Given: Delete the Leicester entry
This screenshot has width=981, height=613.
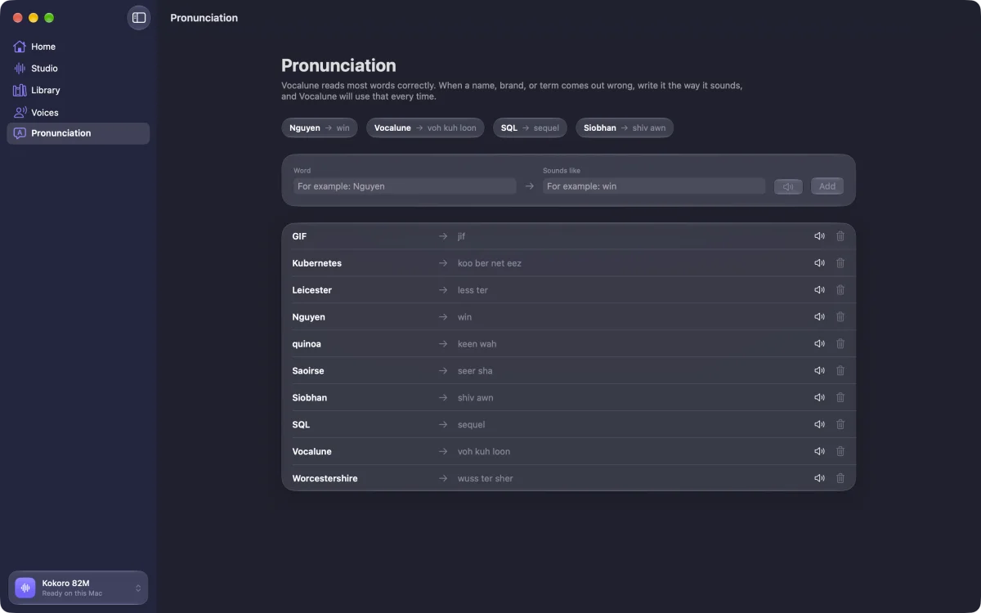Looking at the screenshot, I should (840, 290).
